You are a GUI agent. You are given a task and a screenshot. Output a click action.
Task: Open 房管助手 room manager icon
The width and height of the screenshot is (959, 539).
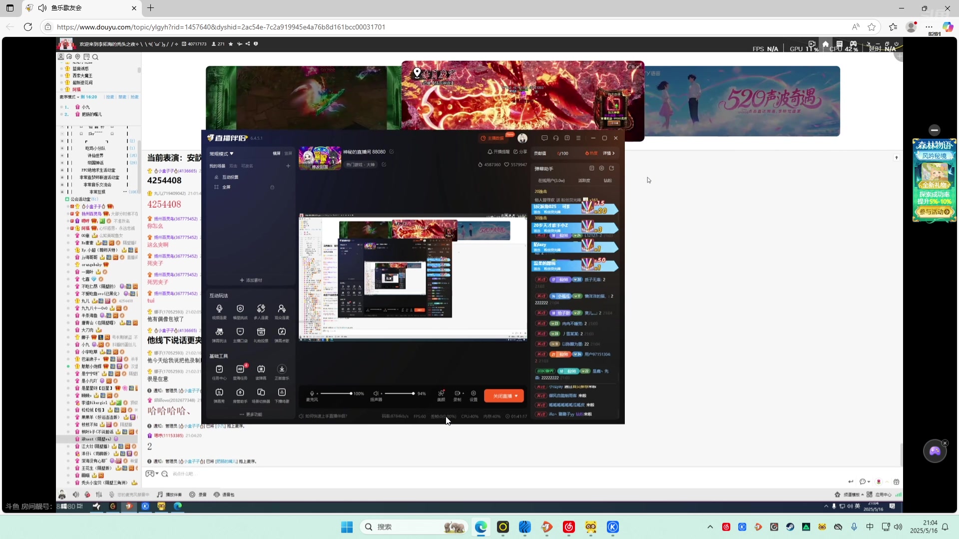click(240, 392)
